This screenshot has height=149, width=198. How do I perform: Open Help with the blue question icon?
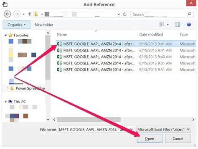[x=189, y=25]
